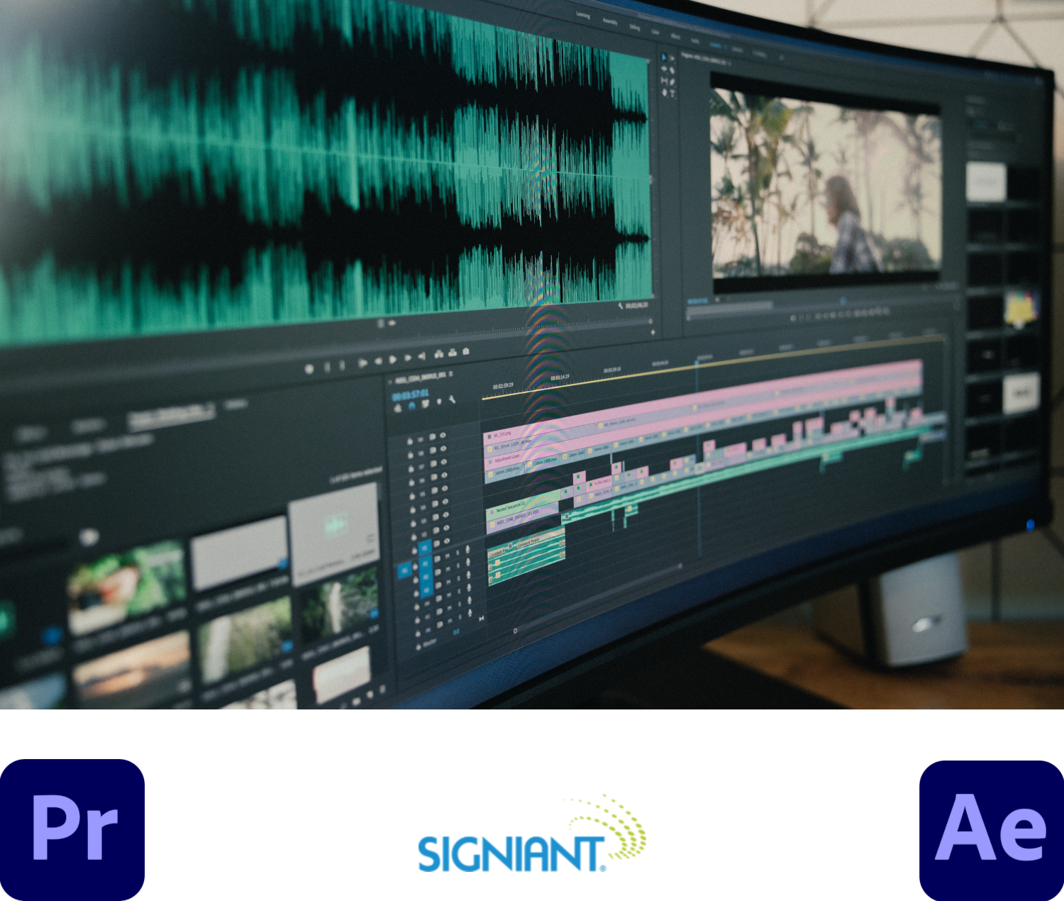Image resolution: width=1064 pixels, height=901 pixels.
Task: Enable voice-over record on topmost audio track
Action: click(x=467, y=549)
